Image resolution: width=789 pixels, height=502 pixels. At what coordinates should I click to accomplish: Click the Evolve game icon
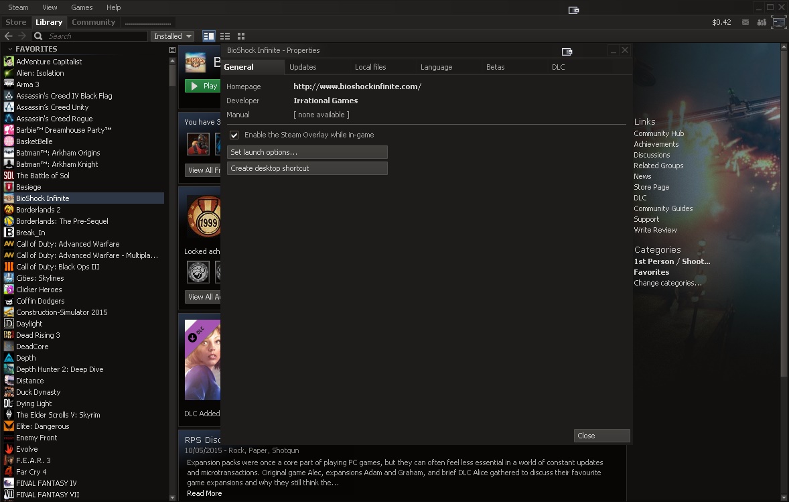tap(9, 448)
